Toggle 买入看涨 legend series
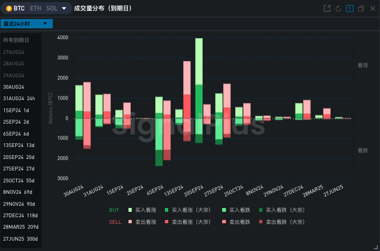This screenshot has width=380, height=251. (x=142, y=210)
